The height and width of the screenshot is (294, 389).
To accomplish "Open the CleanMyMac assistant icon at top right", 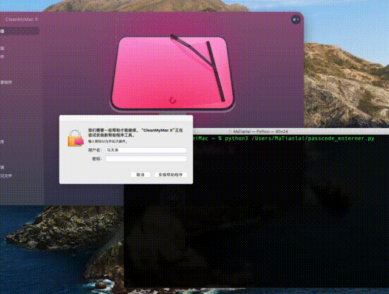I will tap(295, 19).
